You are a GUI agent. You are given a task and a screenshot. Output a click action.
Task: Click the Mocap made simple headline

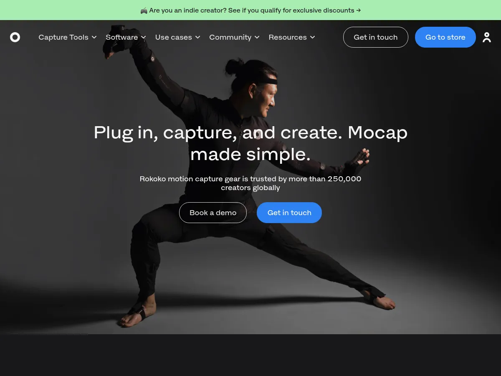pos(250,143)
